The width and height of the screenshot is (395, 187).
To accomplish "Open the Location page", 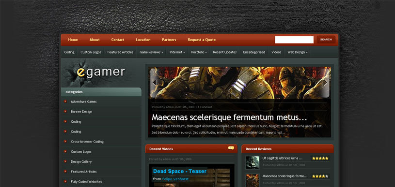I will click(143, 40).
